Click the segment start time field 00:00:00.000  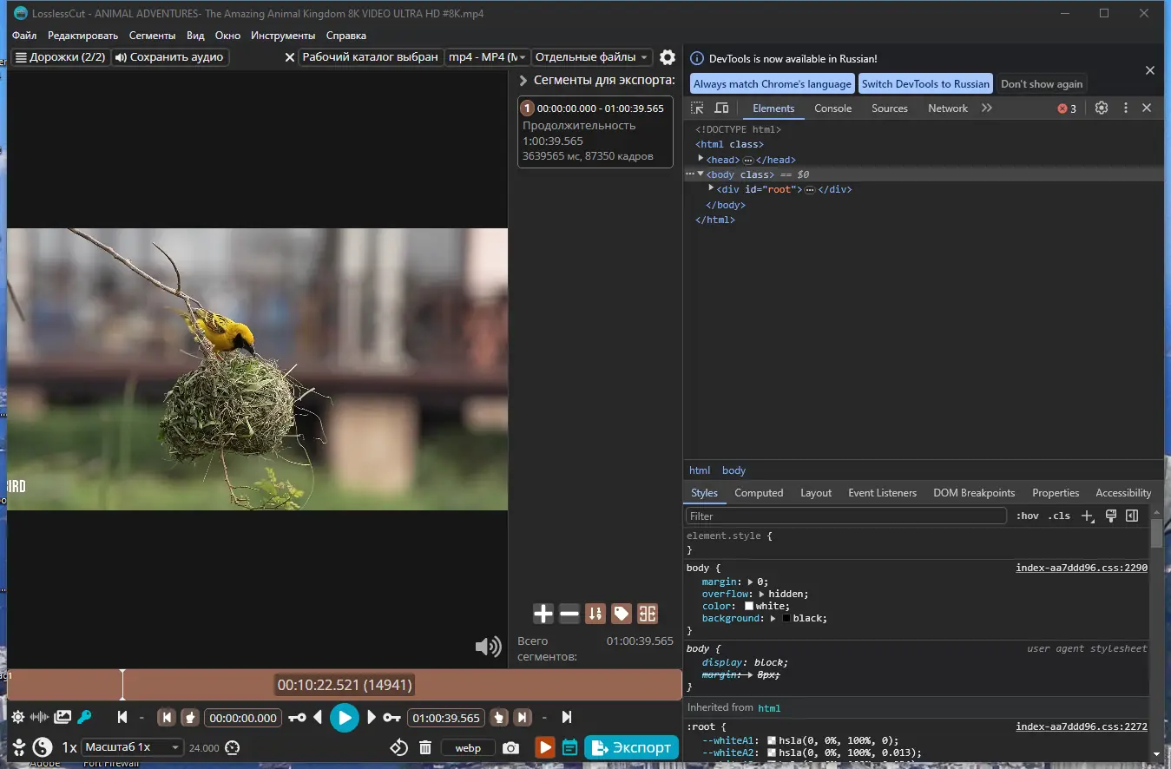[x=243, y=718]
